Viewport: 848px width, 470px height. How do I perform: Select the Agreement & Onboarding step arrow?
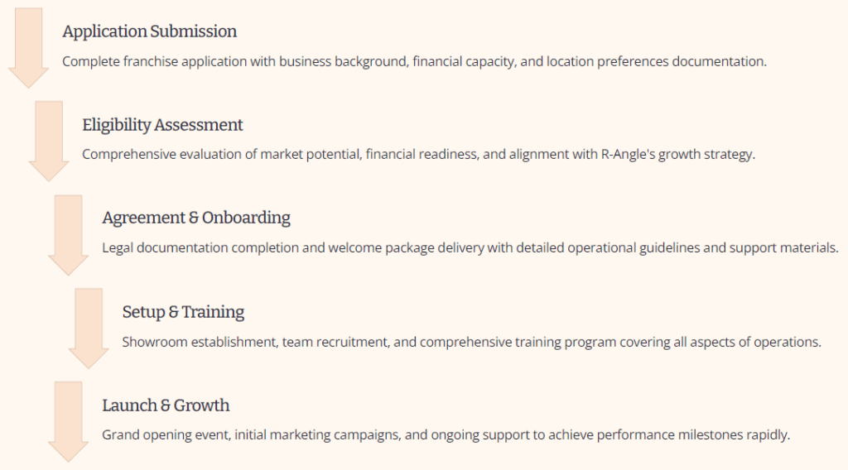69,234
